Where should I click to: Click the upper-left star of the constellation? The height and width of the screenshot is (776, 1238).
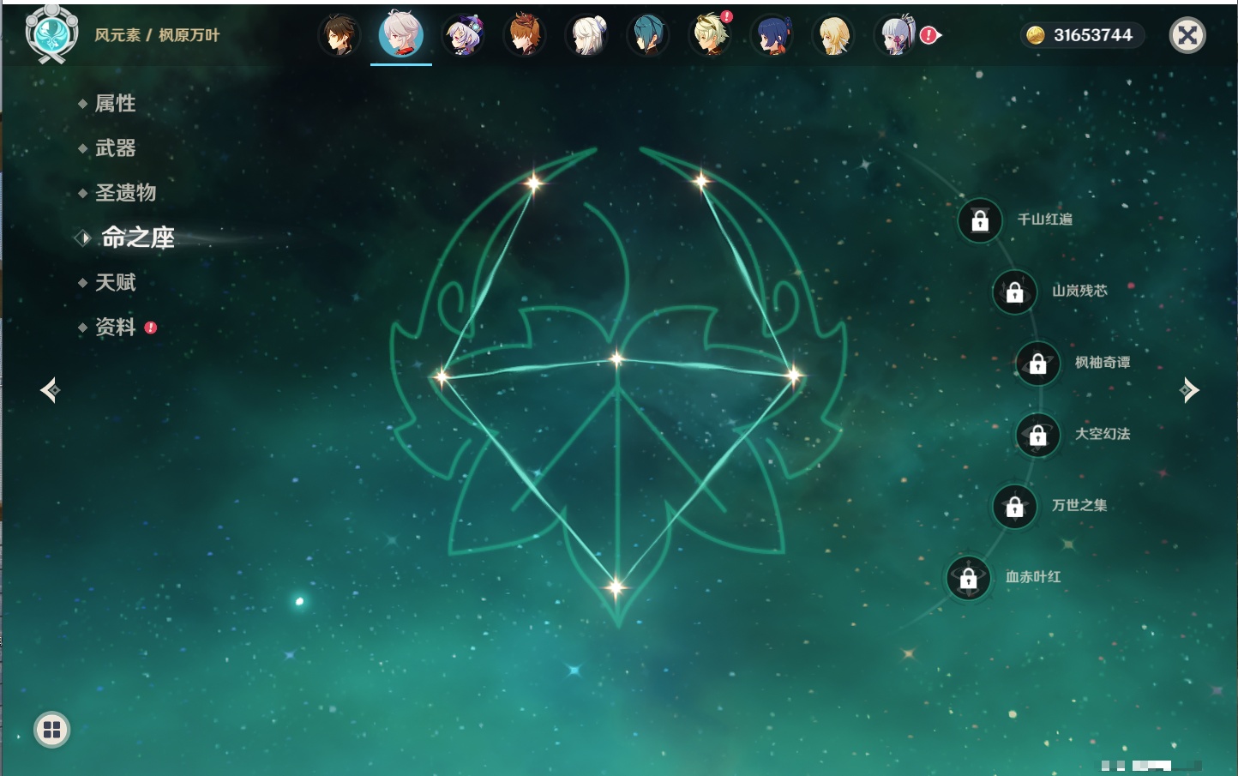534,182
